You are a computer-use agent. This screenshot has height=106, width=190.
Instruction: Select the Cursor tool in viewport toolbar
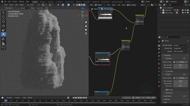[x=4, y=17]
